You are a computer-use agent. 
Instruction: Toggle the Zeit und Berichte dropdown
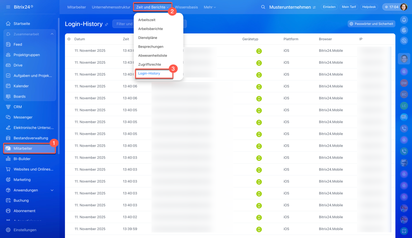click(x=152, y=7)
